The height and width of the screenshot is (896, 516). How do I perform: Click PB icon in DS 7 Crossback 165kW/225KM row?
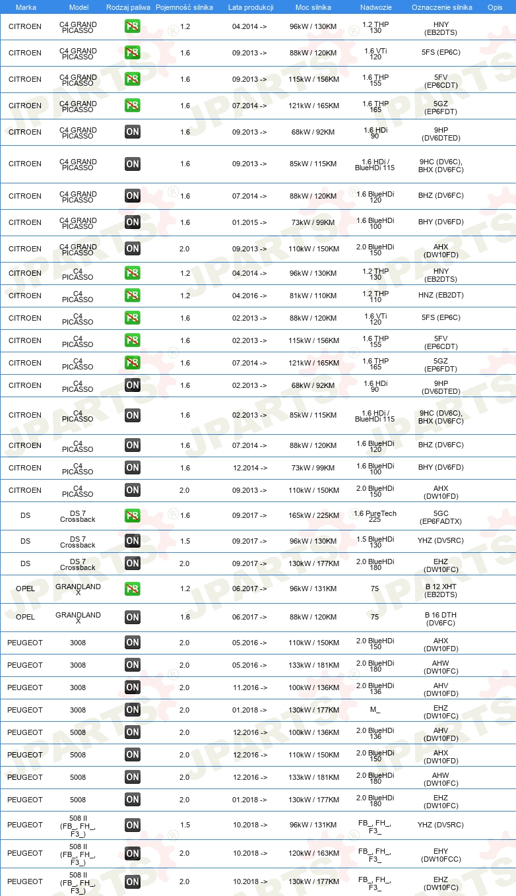click(x=133, y=515)
